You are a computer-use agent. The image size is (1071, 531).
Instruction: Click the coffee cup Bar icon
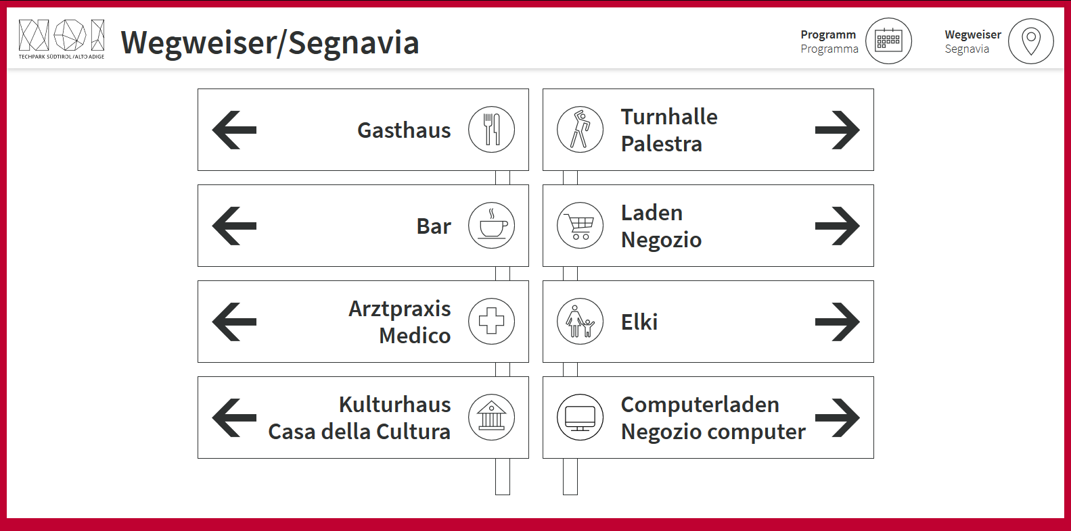(x=491, y=226)
